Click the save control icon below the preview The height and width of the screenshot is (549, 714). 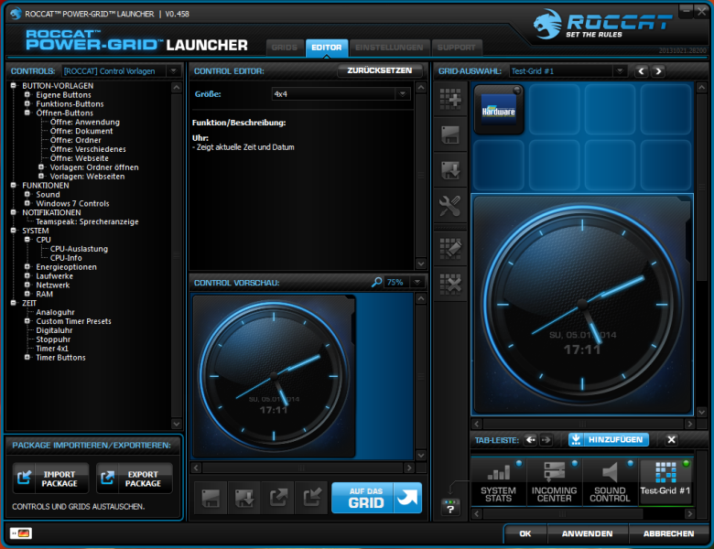211,498
